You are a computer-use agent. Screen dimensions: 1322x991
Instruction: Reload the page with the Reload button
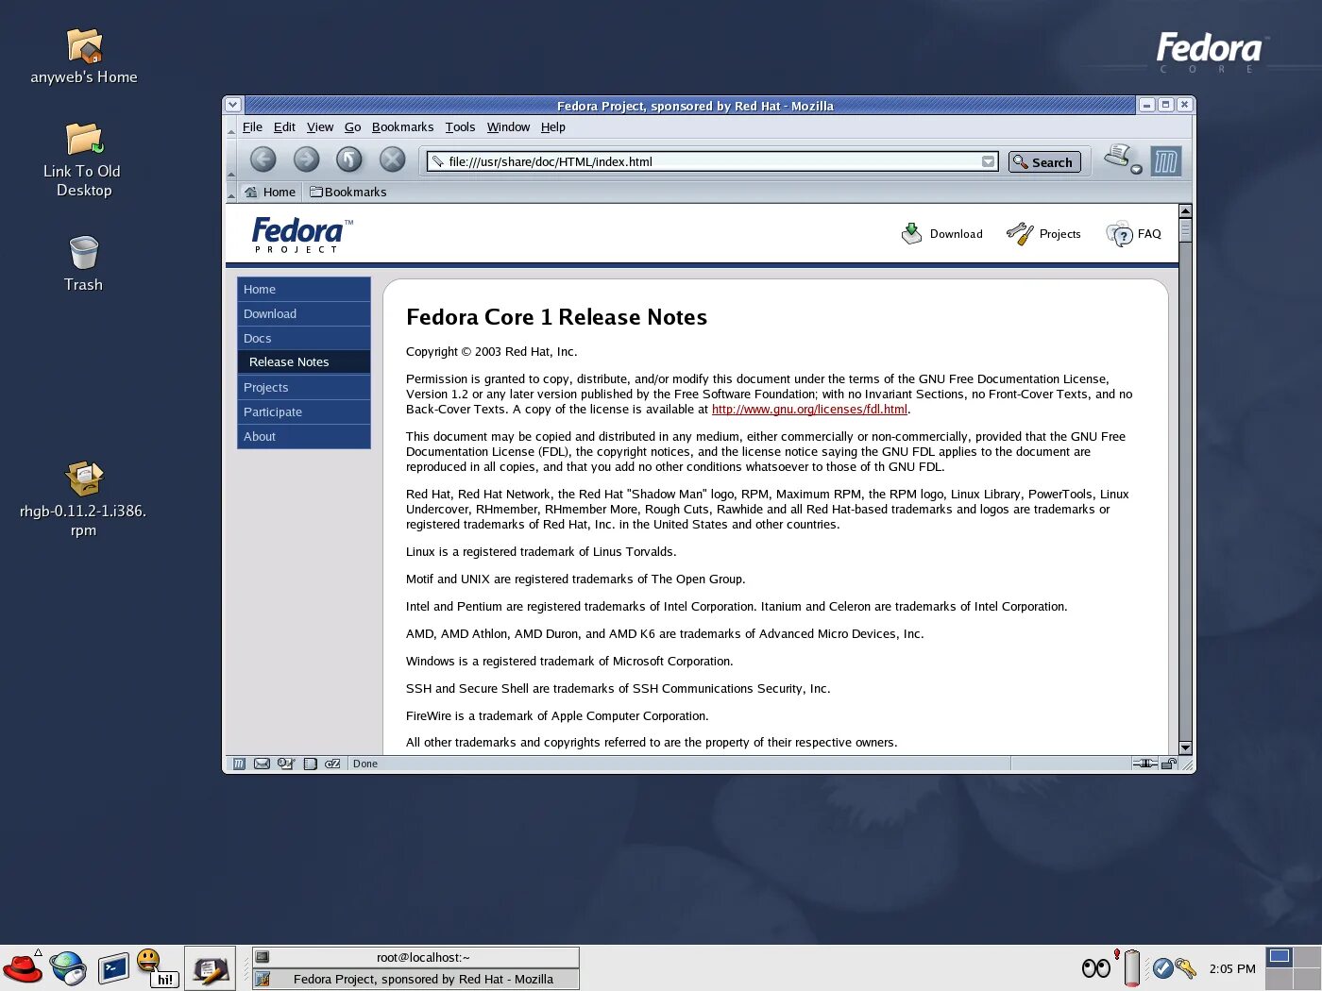pyautogui.click(x=349, y=160)
